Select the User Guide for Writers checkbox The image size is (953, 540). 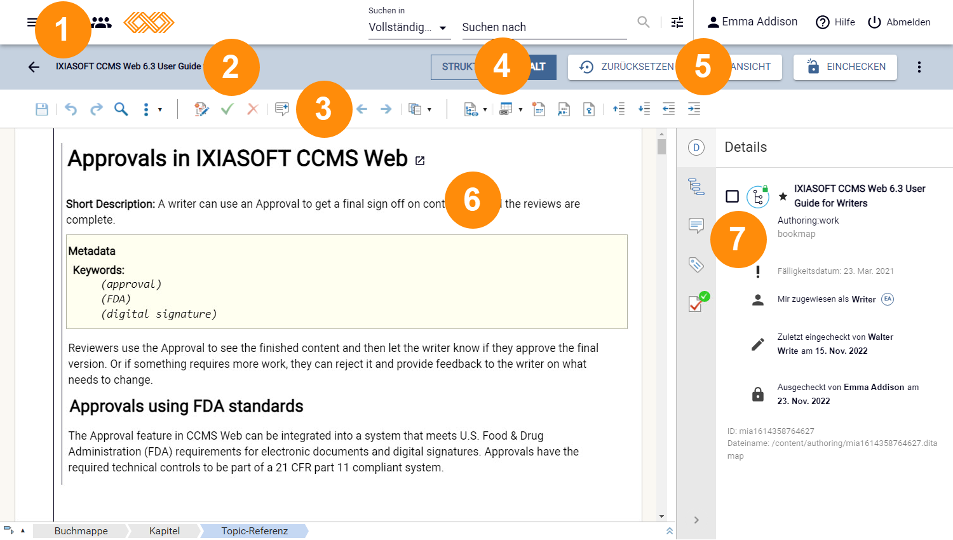[x=732, y=196]
